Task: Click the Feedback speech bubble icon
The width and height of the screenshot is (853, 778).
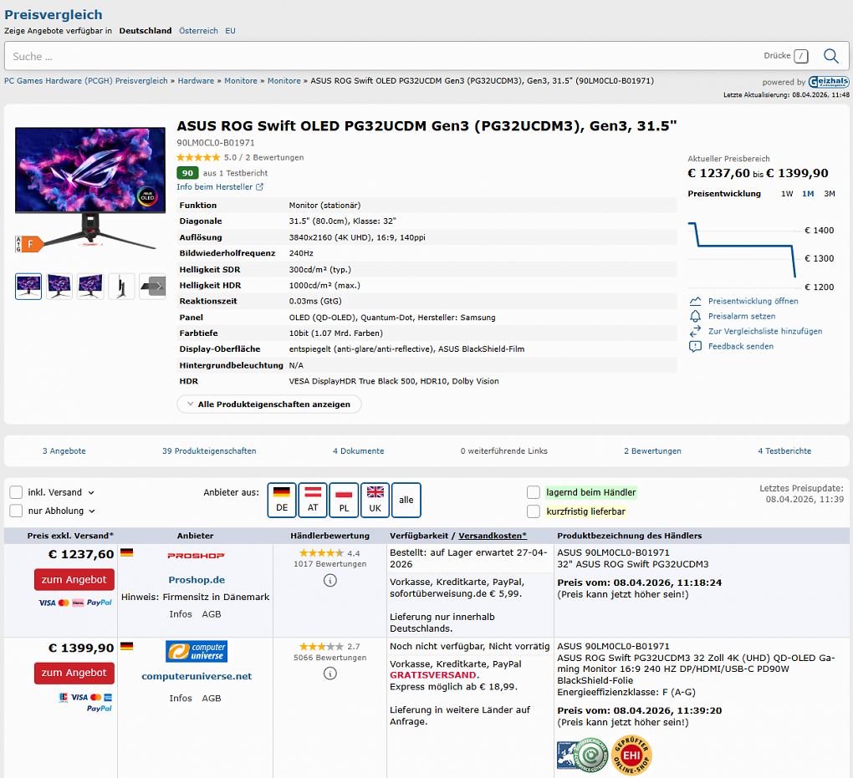Action: coord(695,346)
